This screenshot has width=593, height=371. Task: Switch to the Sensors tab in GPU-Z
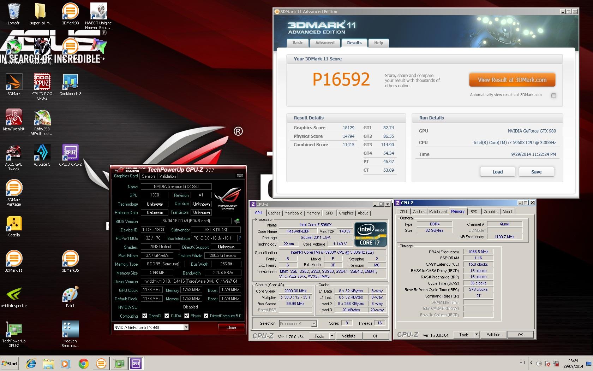click(x=149, y=176)
